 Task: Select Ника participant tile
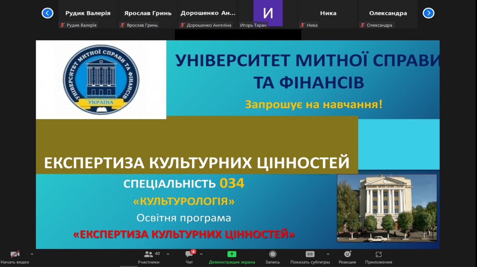(x=328, y=14)
